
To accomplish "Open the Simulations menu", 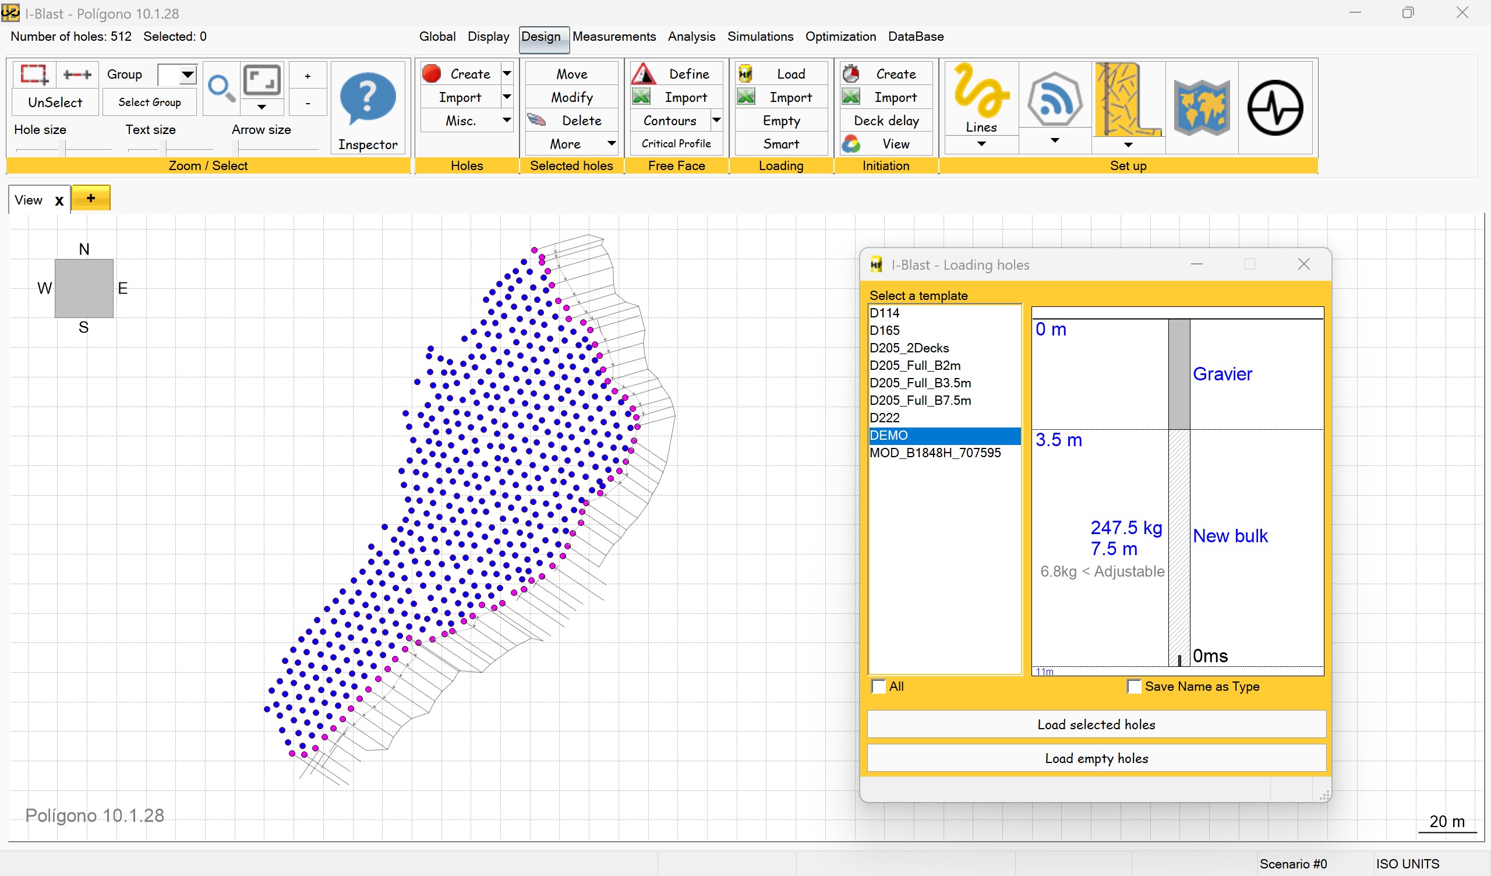I will pos(759,37).
